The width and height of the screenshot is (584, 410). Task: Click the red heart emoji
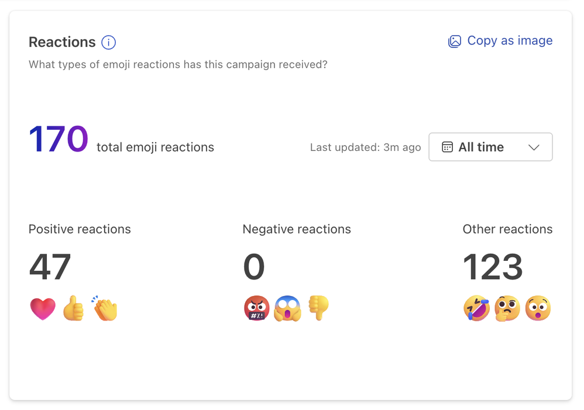(42, 308)
